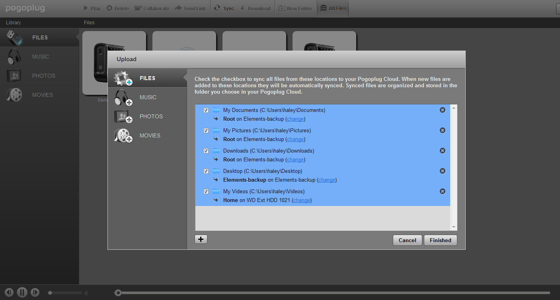Switch to PHOTOS tab in Upload dialog

(147, 116)
